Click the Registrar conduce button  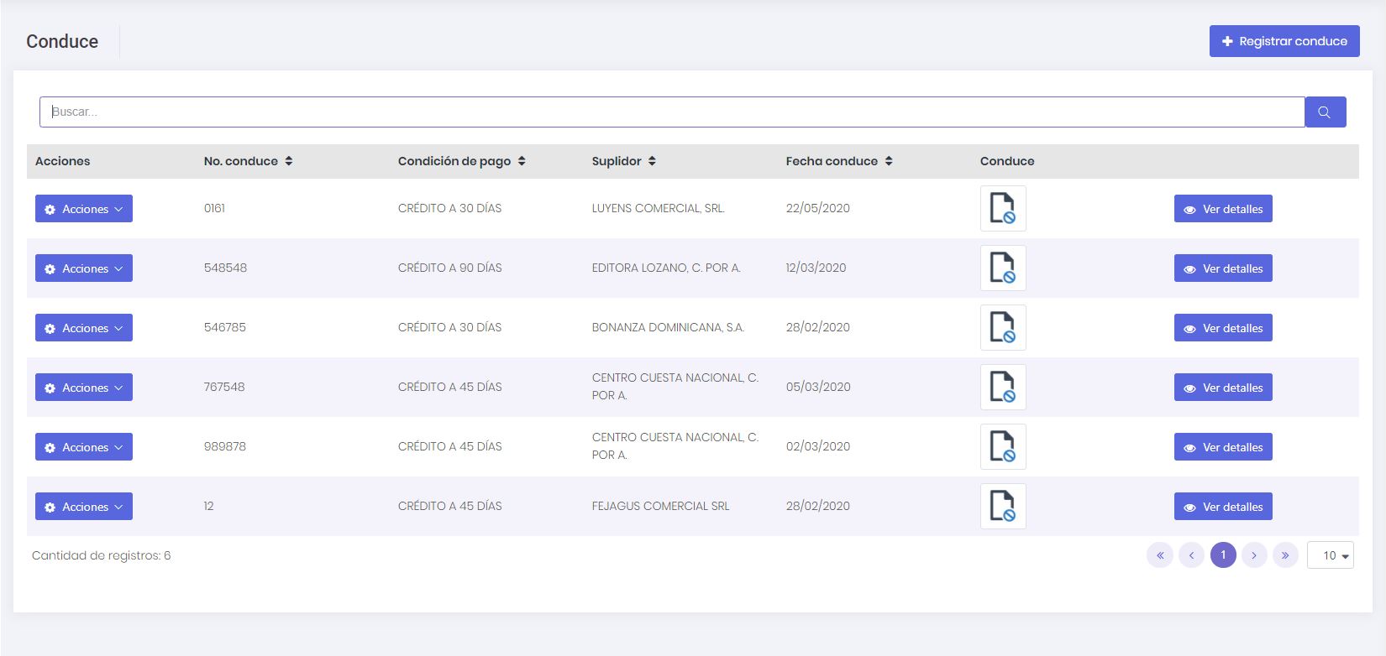tap(1284, 41)
